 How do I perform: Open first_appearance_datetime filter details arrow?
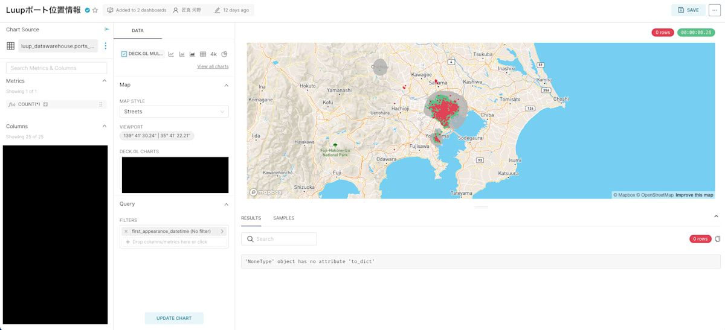click(222, 231)
